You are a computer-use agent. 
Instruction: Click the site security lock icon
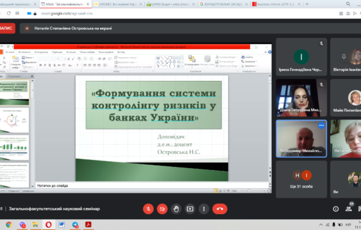point(35,13)
